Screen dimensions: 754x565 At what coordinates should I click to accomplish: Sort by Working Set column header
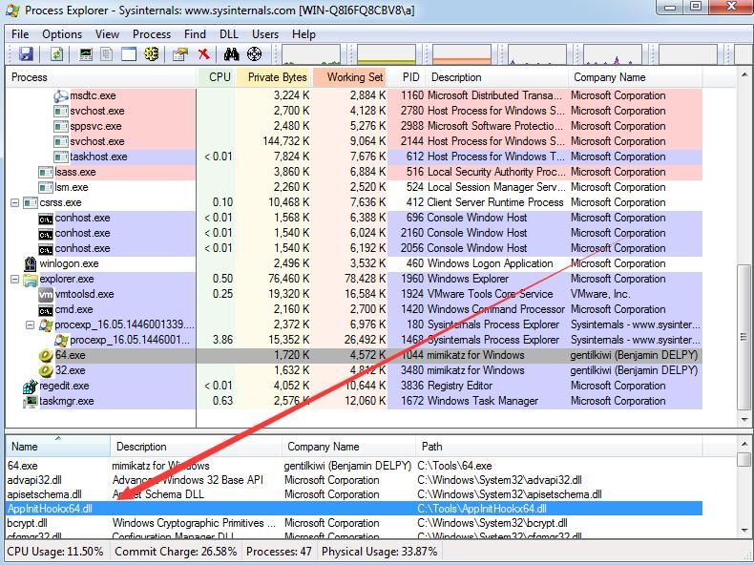(350, 77)
